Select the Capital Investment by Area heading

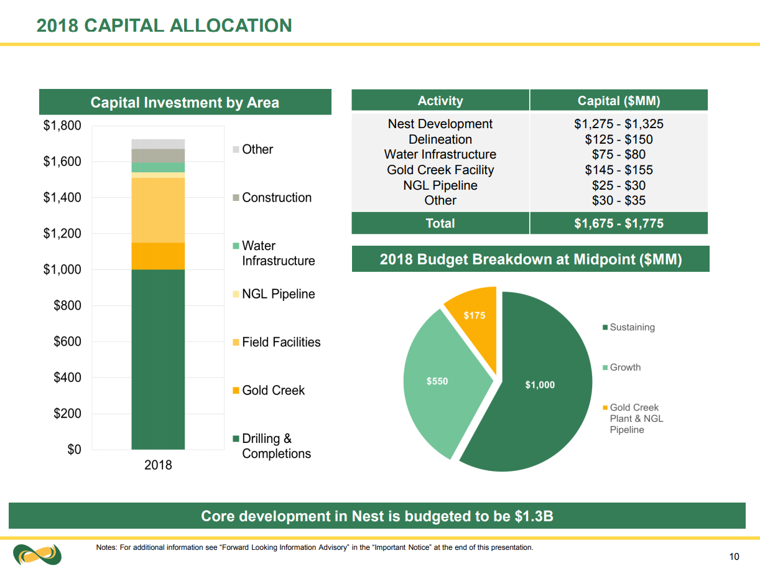(x=185, y=102)
